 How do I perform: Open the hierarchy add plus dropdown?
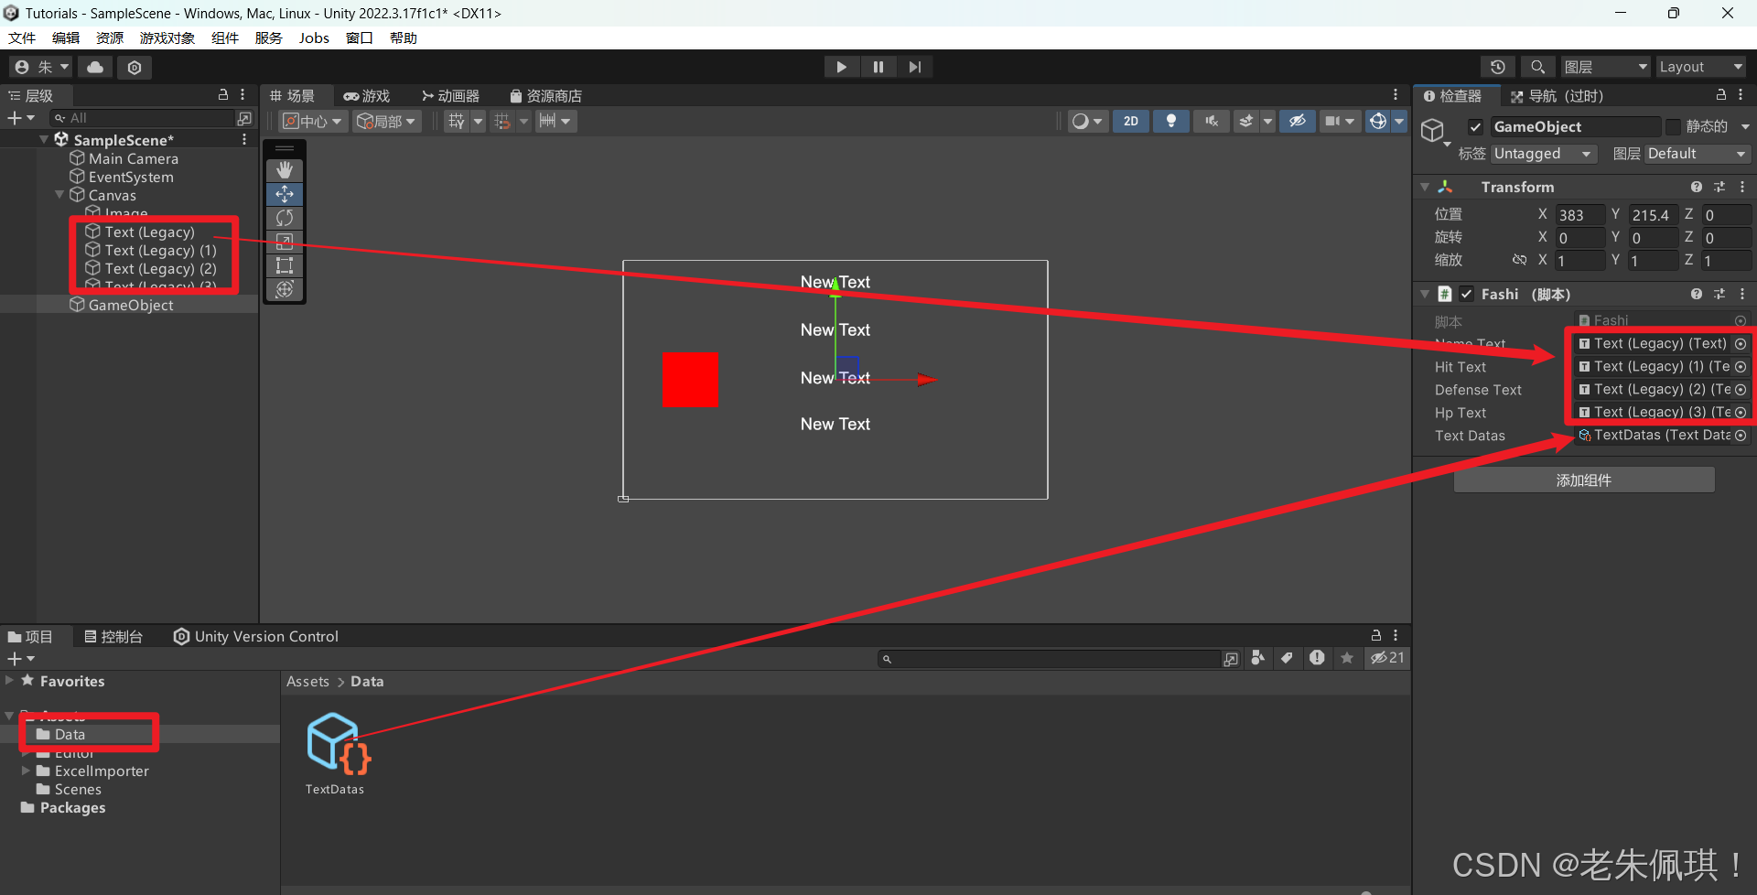coord(21,118)
